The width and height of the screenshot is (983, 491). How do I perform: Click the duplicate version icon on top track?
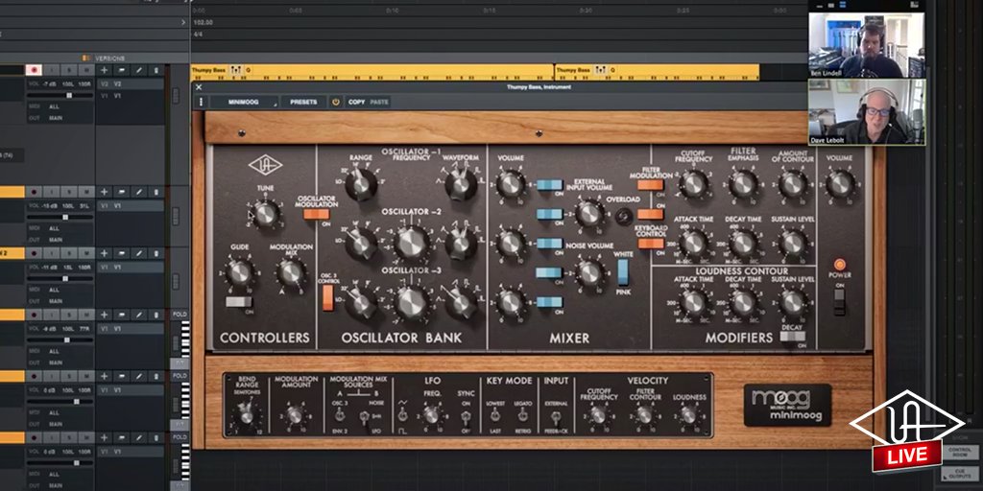click(x=122, y=70)
